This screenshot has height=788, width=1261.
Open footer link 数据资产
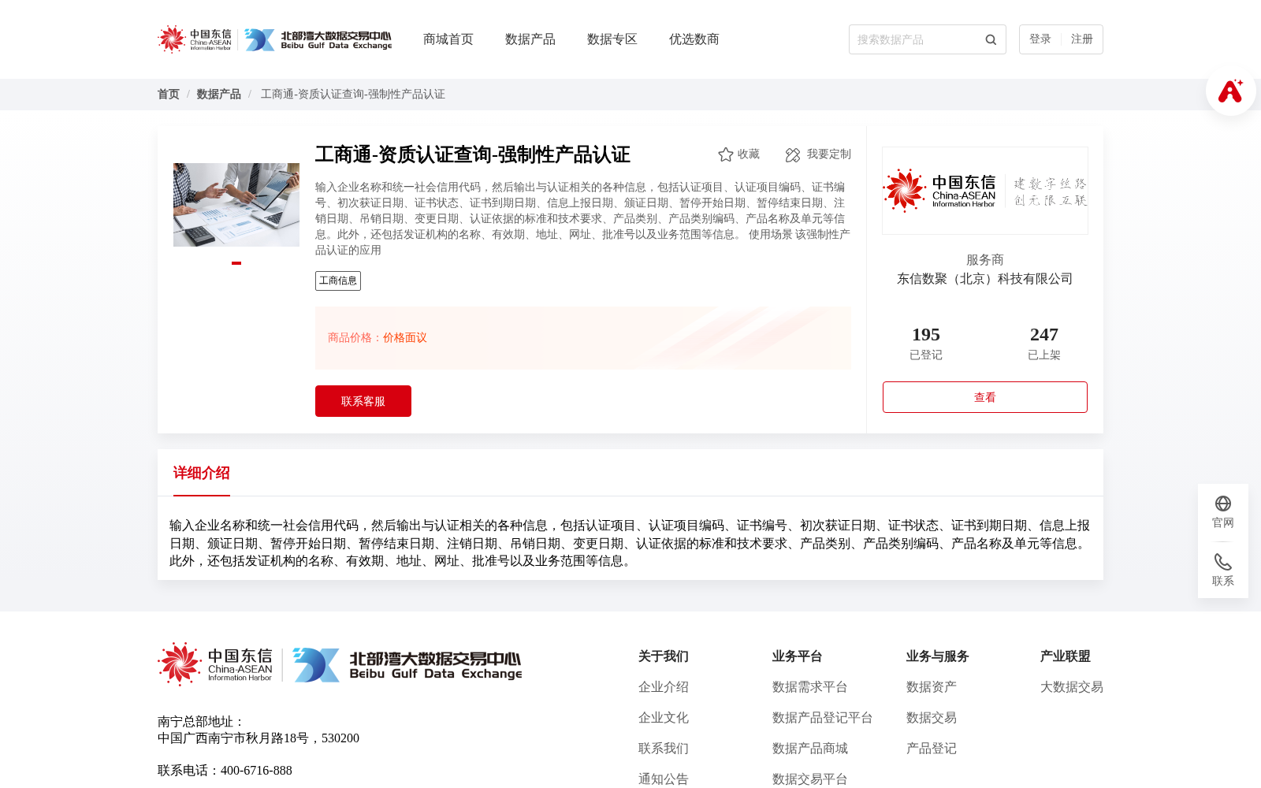[x=932, y=687]
